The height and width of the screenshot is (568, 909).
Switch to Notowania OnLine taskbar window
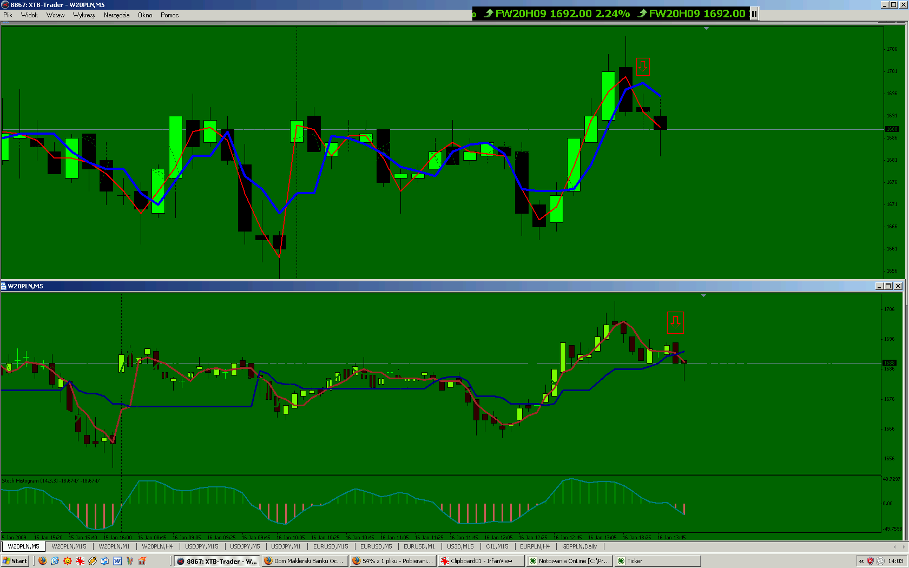pos(569,561)
